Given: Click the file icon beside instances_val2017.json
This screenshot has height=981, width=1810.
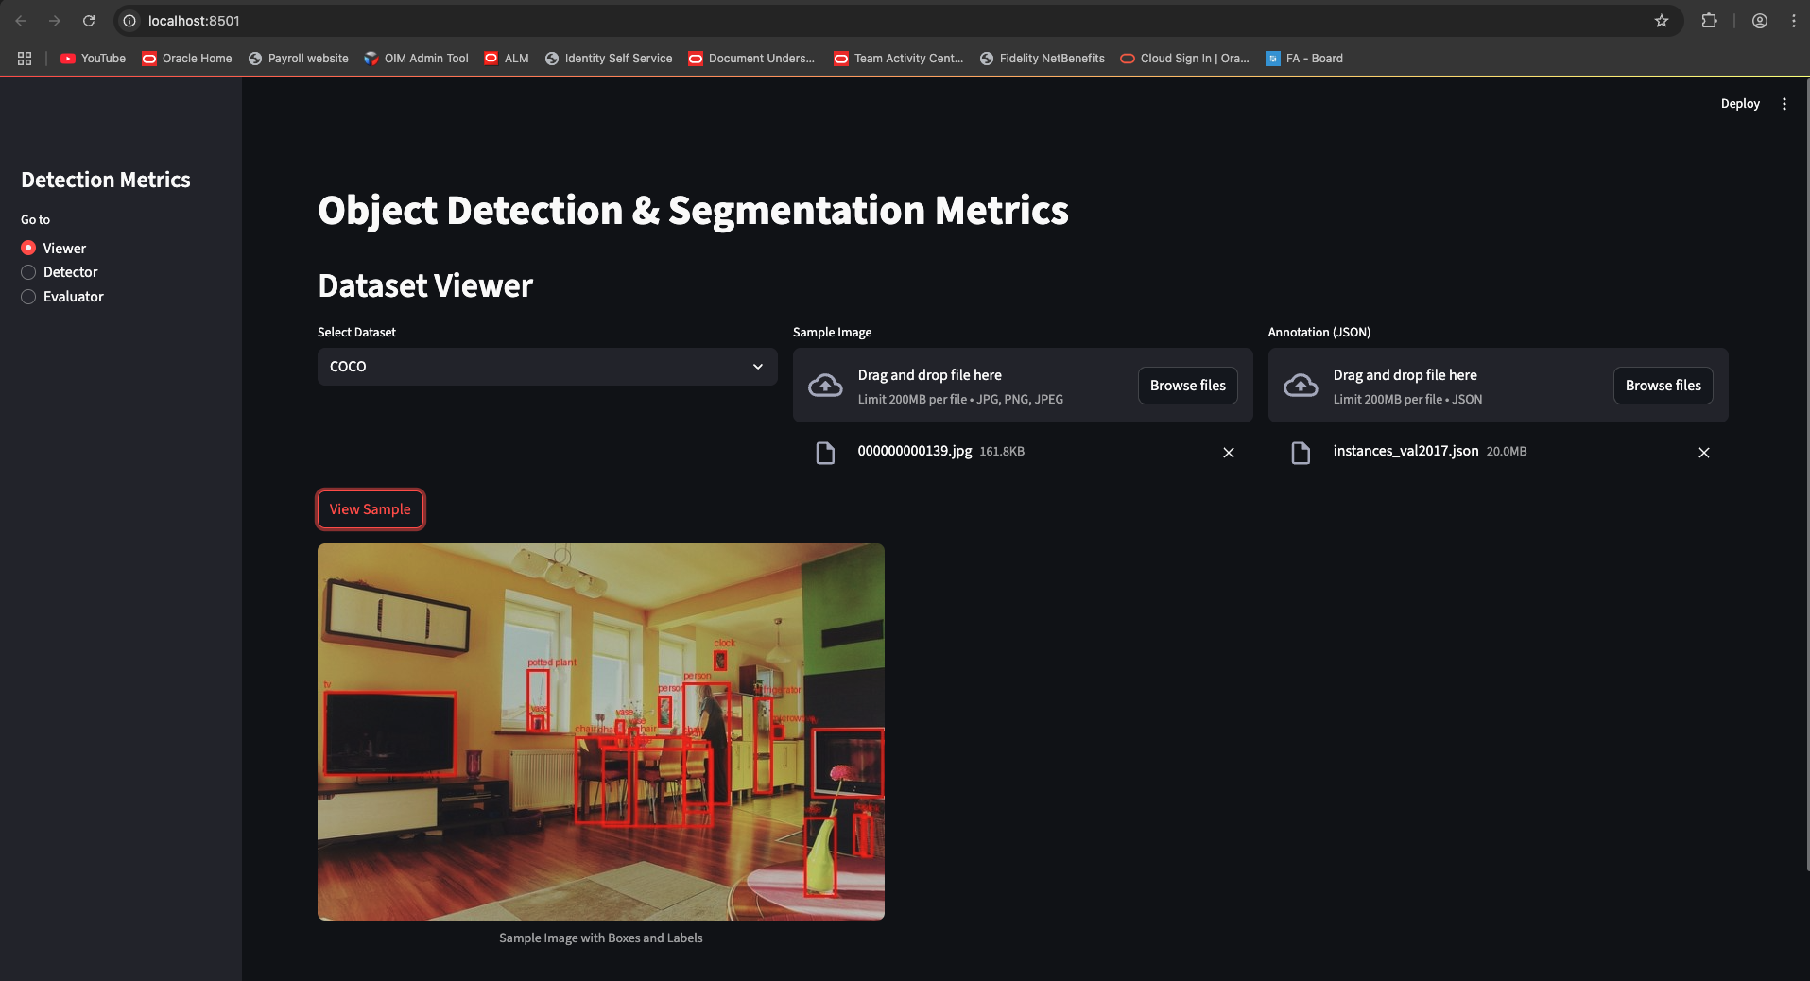Looking at the screenshot, I should point(1301,453).
